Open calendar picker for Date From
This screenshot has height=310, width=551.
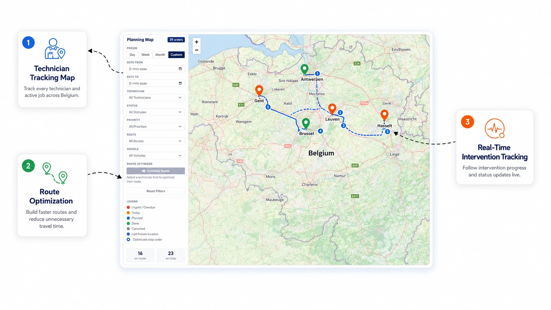[180, 69]
